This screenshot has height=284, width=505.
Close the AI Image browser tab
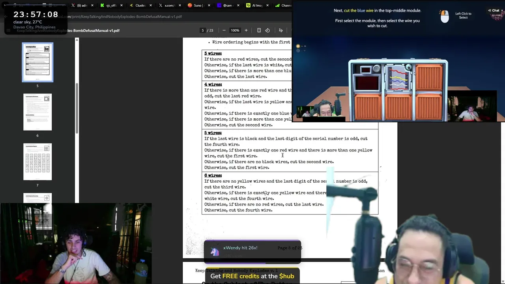(x=267, y=6)
